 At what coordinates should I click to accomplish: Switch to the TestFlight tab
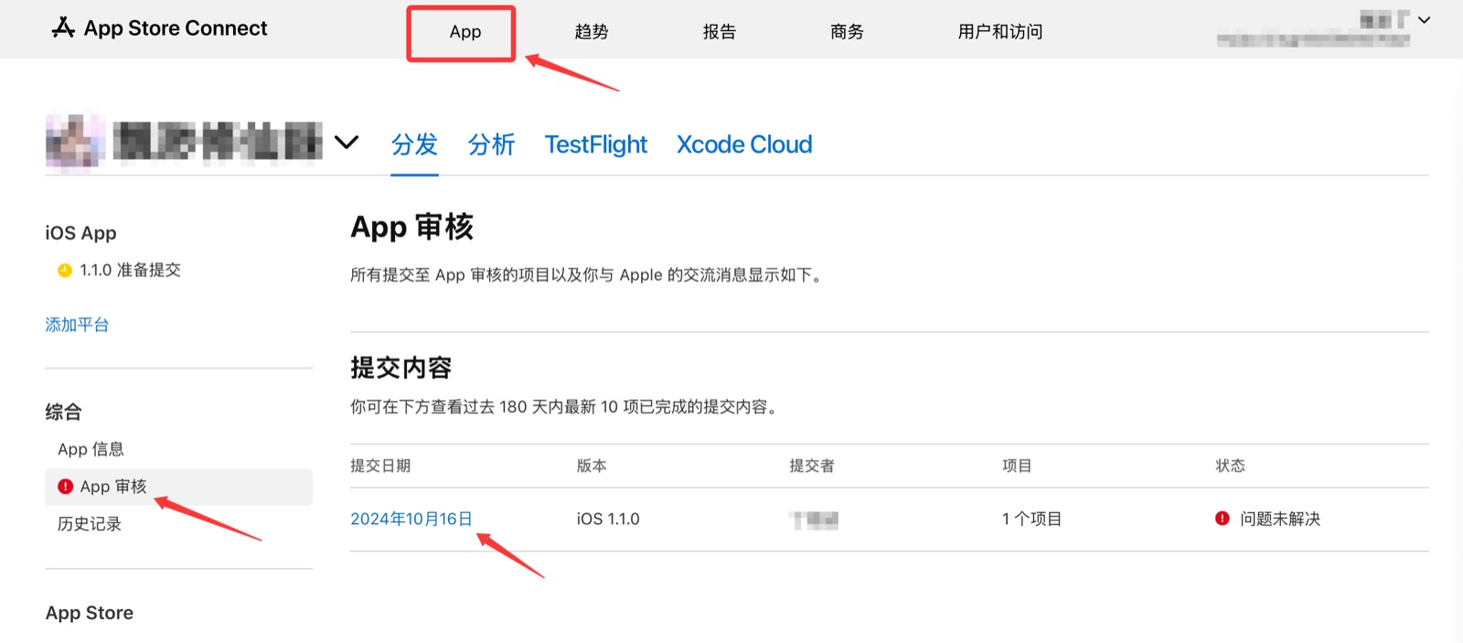tap(596, 145)
